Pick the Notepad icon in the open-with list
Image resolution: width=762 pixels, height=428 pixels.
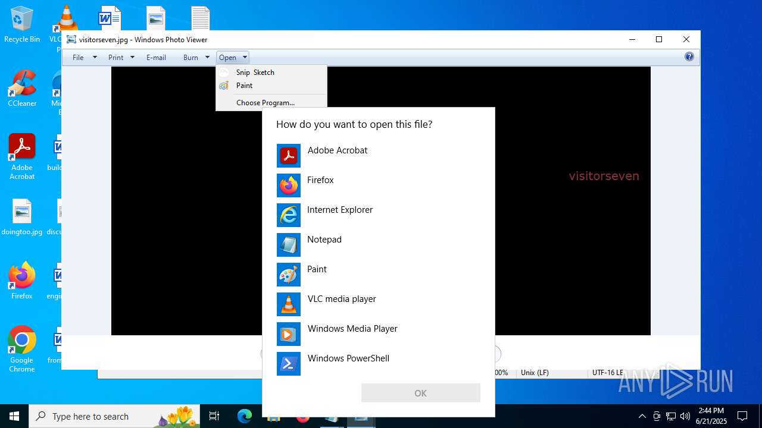(x=289, y=245)
